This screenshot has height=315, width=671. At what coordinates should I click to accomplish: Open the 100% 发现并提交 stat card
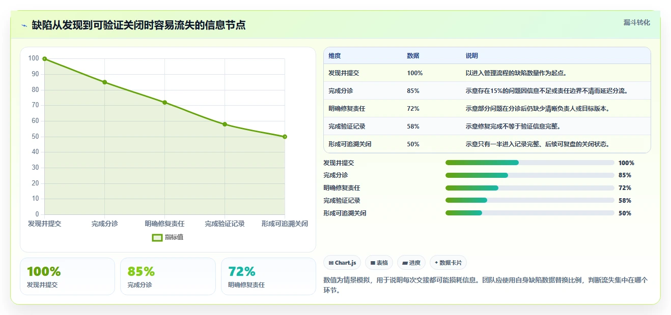click(x=67, y=276)
